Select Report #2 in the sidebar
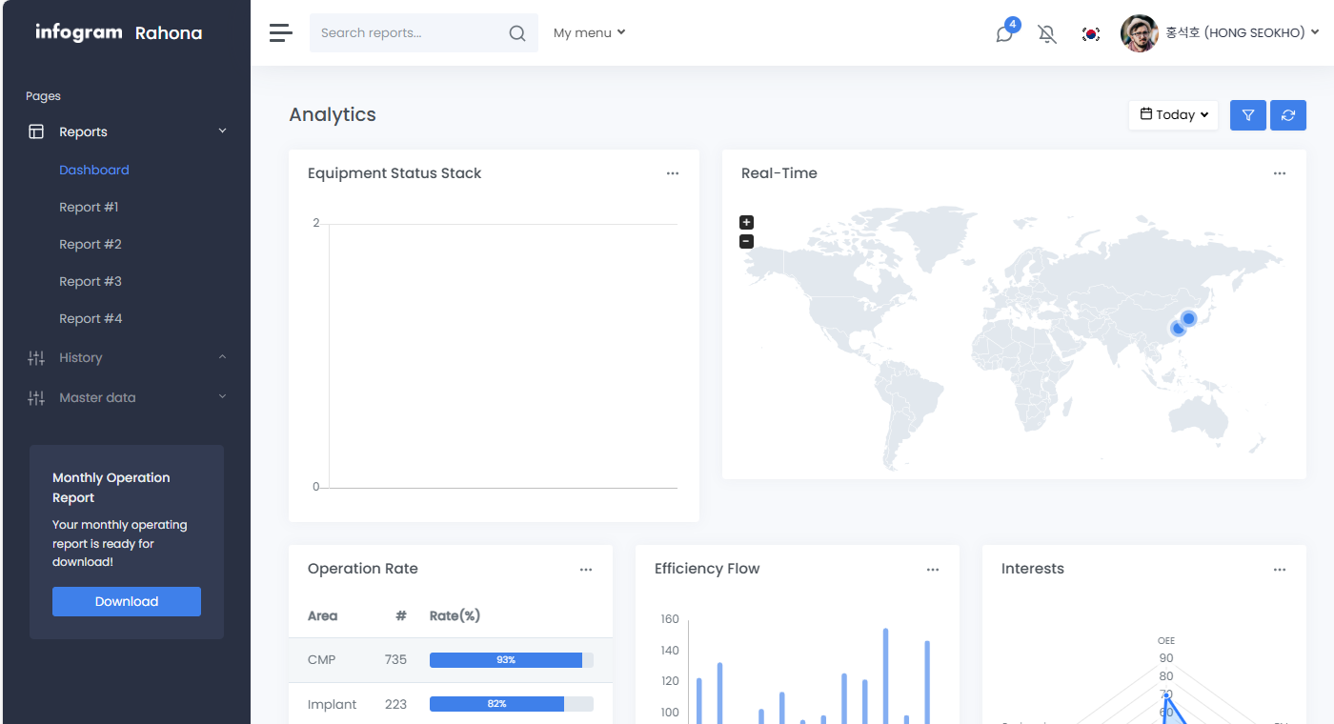This screenshot has width=1334, height=724. (91, 245)
